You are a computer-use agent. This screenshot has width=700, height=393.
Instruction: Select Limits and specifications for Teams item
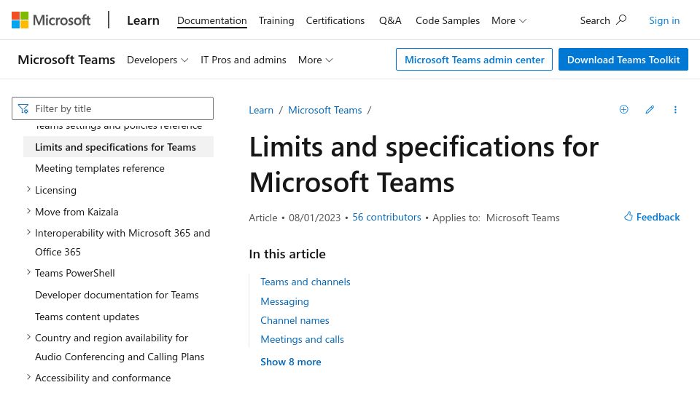pyautogui.click(x=118, y=147)
